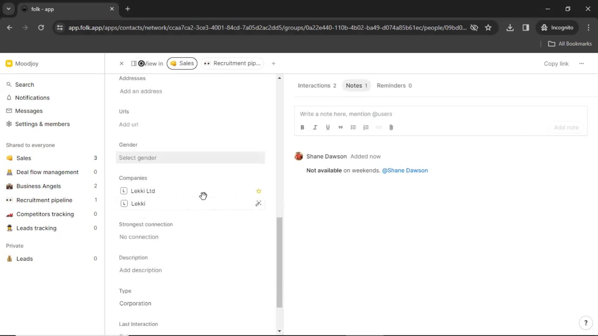The height and width of the screenshot is (336, 598).
Task: Open the Sales pipeline view
Action: point(182,63)
